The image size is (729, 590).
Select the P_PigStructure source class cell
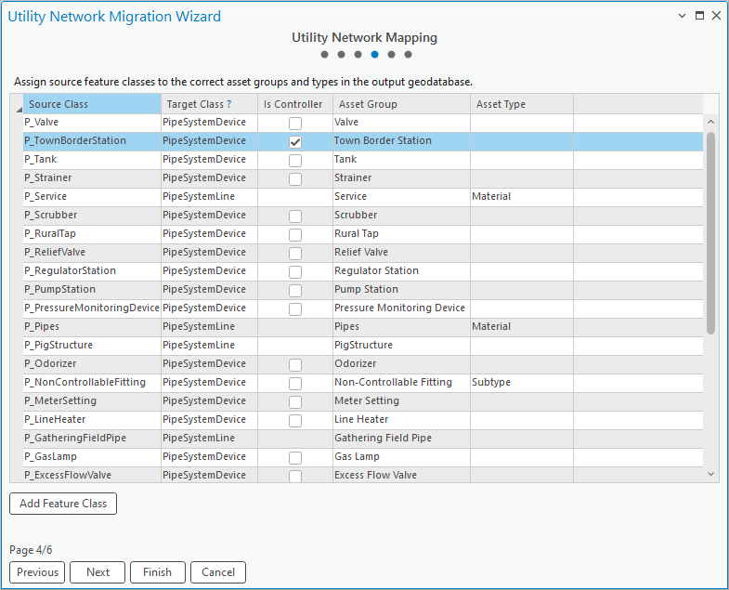(92, 346)
